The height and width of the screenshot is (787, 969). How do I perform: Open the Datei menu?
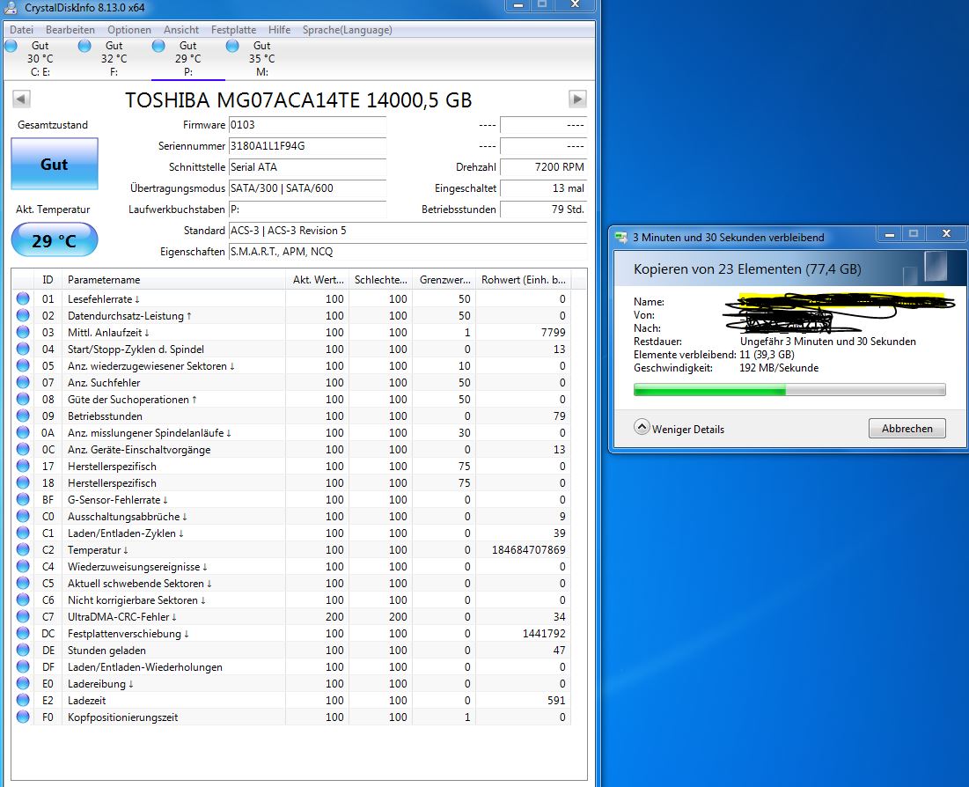point(22,30)
